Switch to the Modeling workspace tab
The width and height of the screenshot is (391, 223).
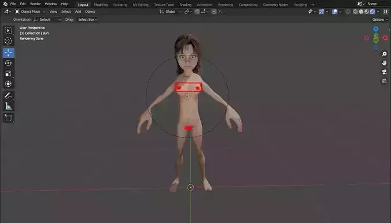[x=101, y=5]
